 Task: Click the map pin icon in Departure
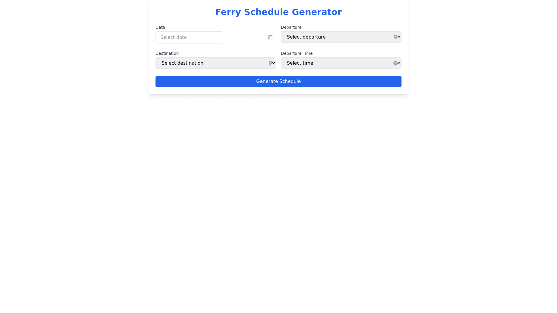point(395,37)
